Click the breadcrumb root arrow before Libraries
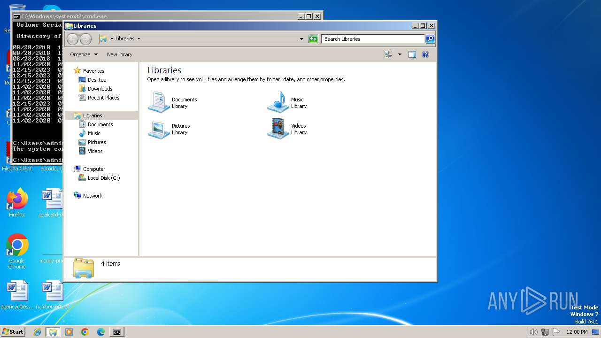The height and width of the screenshot is (338, 601). point(112,39)
